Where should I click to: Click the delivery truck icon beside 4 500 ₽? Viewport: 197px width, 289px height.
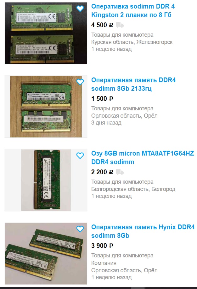point(120,25)
